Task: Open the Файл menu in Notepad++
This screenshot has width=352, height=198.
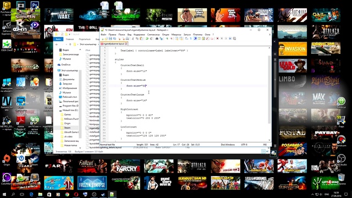Action: tap(103, 35)
